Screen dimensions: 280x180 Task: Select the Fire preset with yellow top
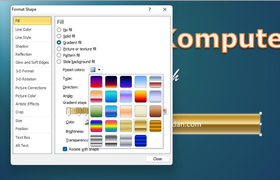(x=141, y=97)
